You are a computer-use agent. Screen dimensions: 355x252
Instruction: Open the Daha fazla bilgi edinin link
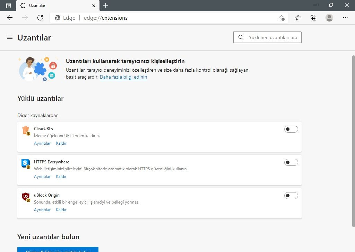point(123,77)
